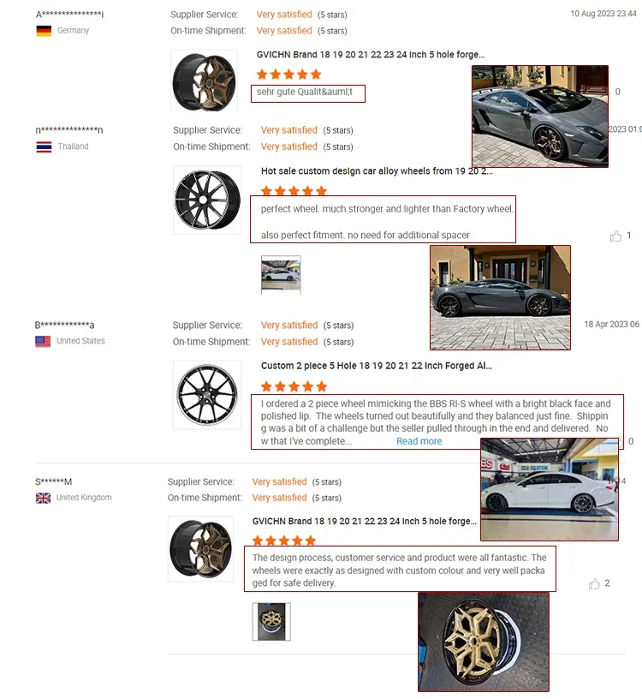Open GVICHN Brand title in UK review

(364, 521)
